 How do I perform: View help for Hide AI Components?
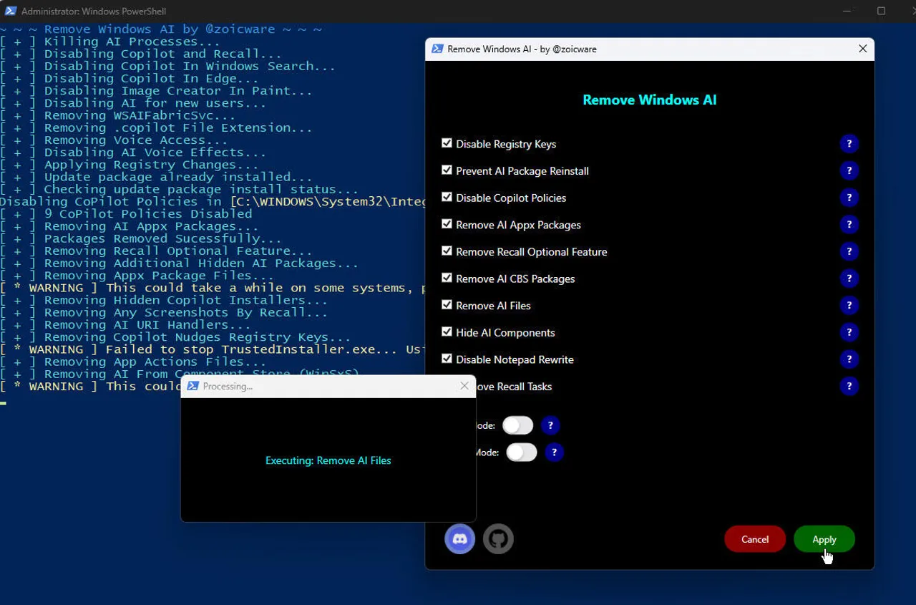coord(849,332)
